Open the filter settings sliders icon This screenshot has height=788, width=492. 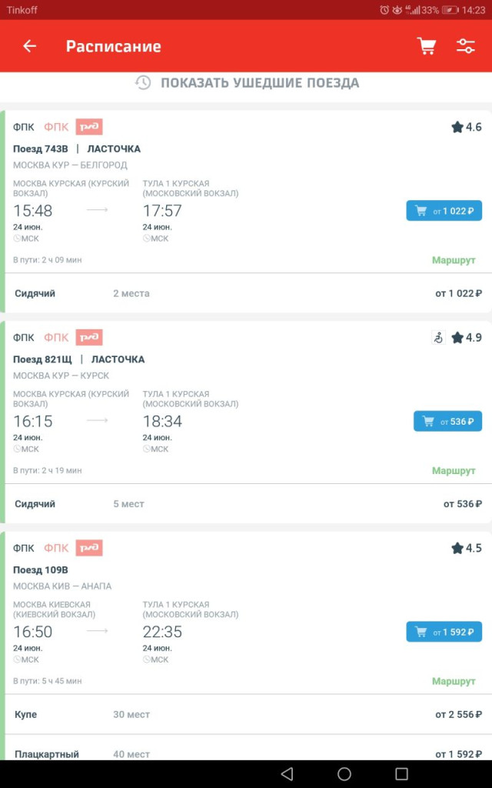(x=466, y=46)
